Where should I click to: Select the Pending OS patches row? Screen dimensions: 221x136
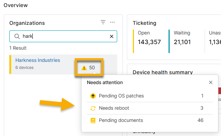point(150,96)
